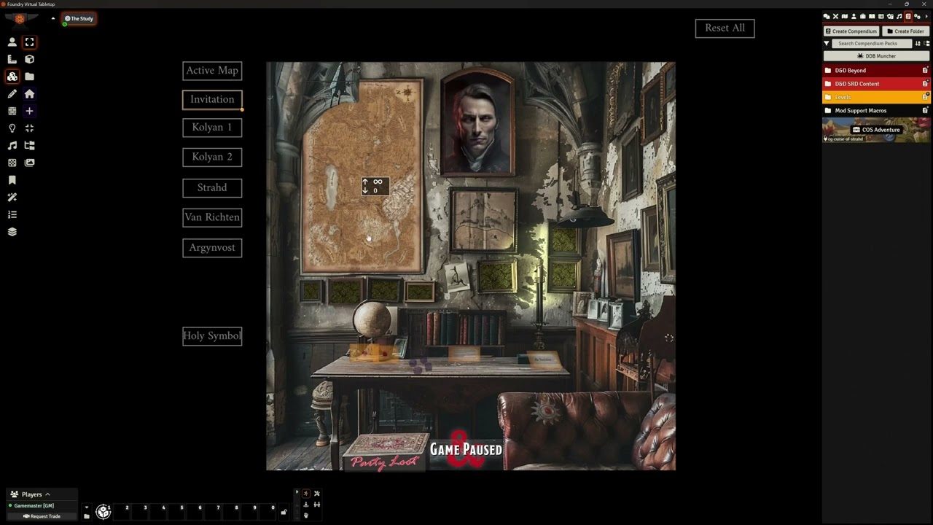Show the Argynvost handout
Viewport: 933px width, 525px height.
[212, 248]
